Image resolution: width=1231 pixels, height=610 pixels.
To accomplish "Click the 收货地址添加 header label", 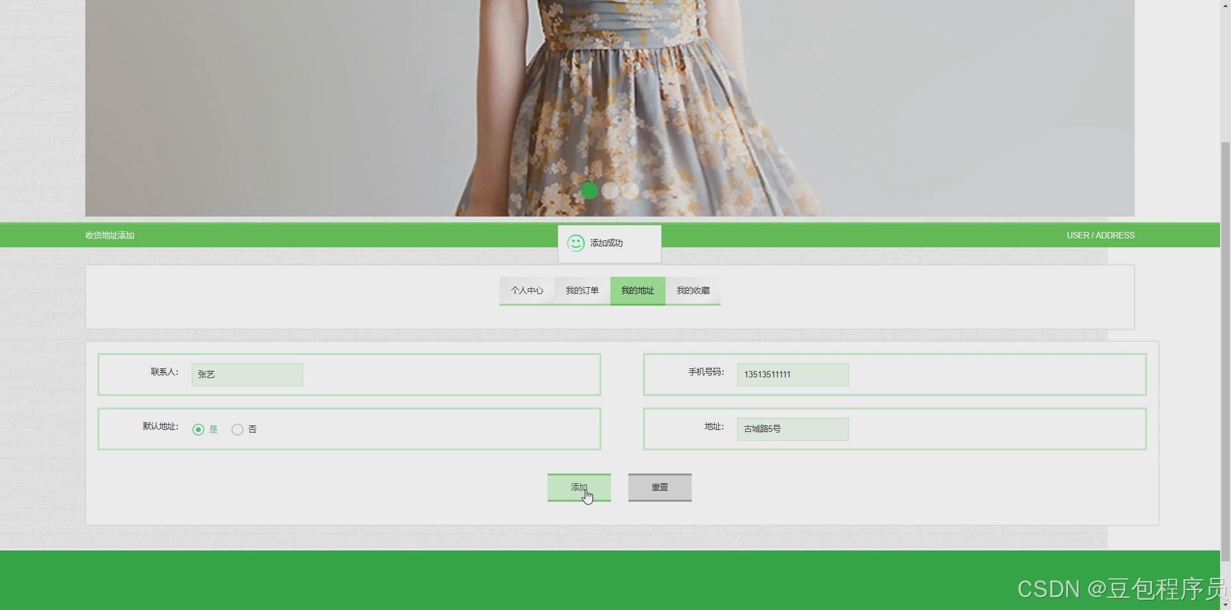I will click(108, 235).
